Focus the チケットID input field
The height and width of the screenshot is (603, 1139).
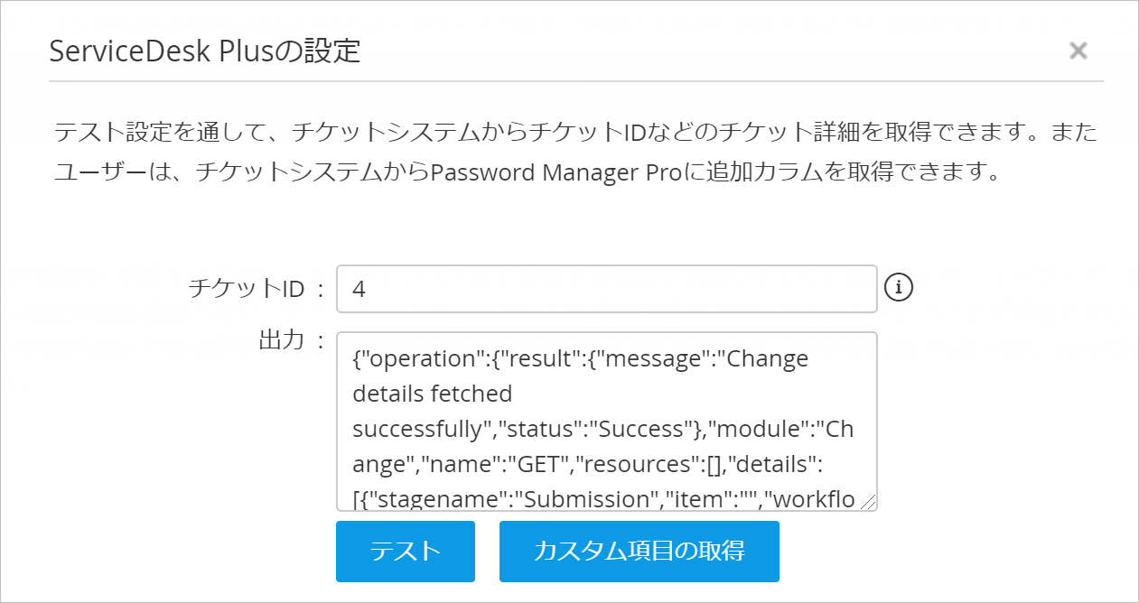(x=605, y=289)
